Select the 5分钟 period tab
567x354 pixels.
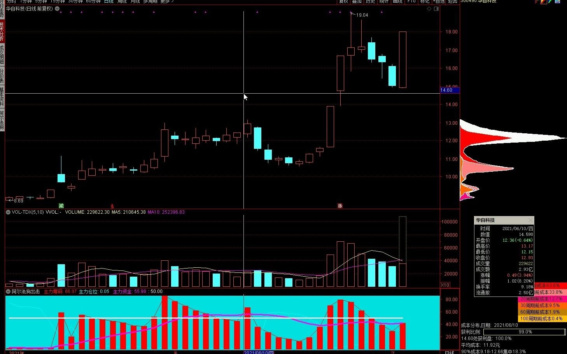tap(41, 2)
